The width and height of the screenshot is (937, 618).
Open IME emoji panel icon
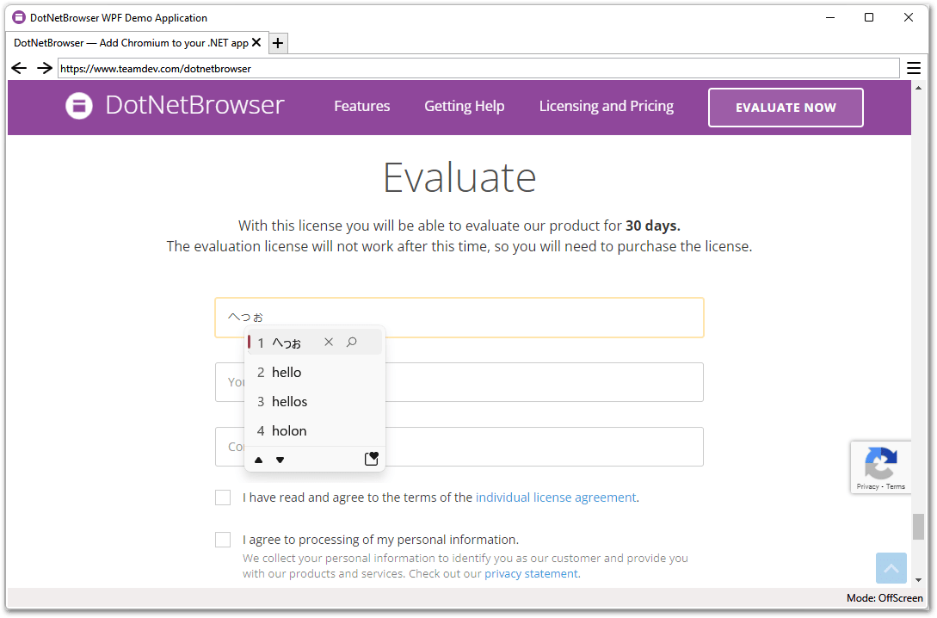[x=371, y=459]
